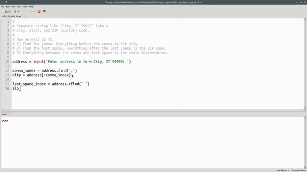Click the string 'Enter address in form City, ST 99999: '
The image size is (307, 172).
[87, 62]
